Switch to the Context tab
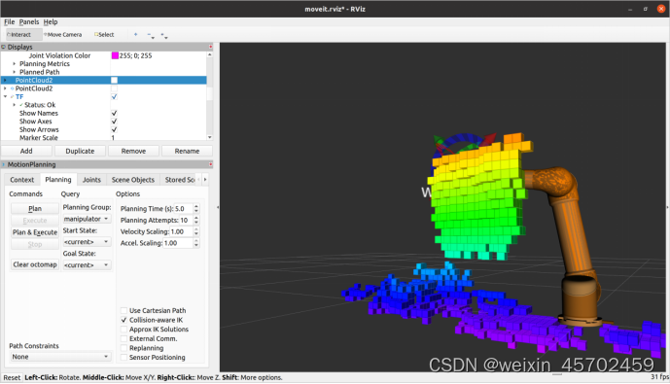Viewport: 670px width, 384px height. tap(21, 180)
